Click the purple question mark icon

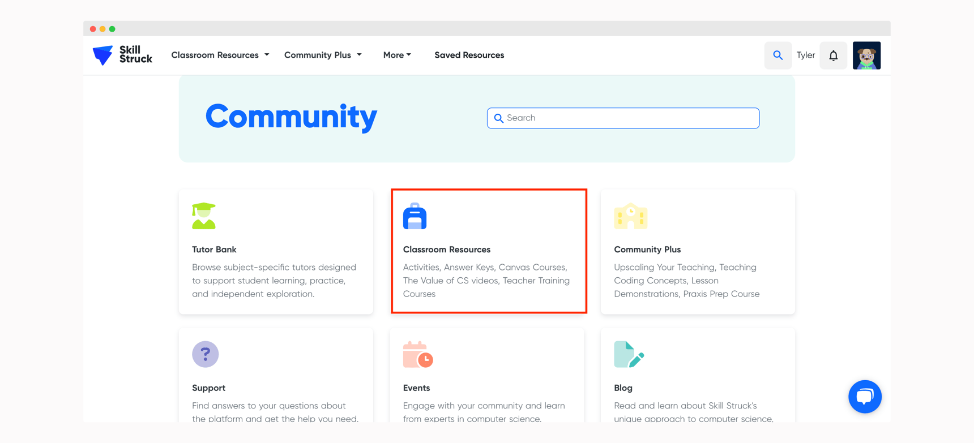[x=205, y=354]
